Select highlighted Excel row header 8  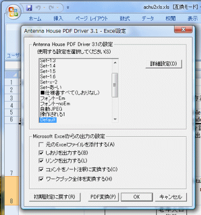pos(11,191)
